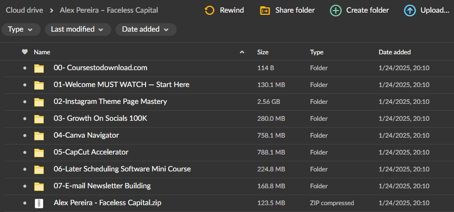Click the Upload arrow icon
This screenshot has height=212, width=454.
tap(410, 11)
